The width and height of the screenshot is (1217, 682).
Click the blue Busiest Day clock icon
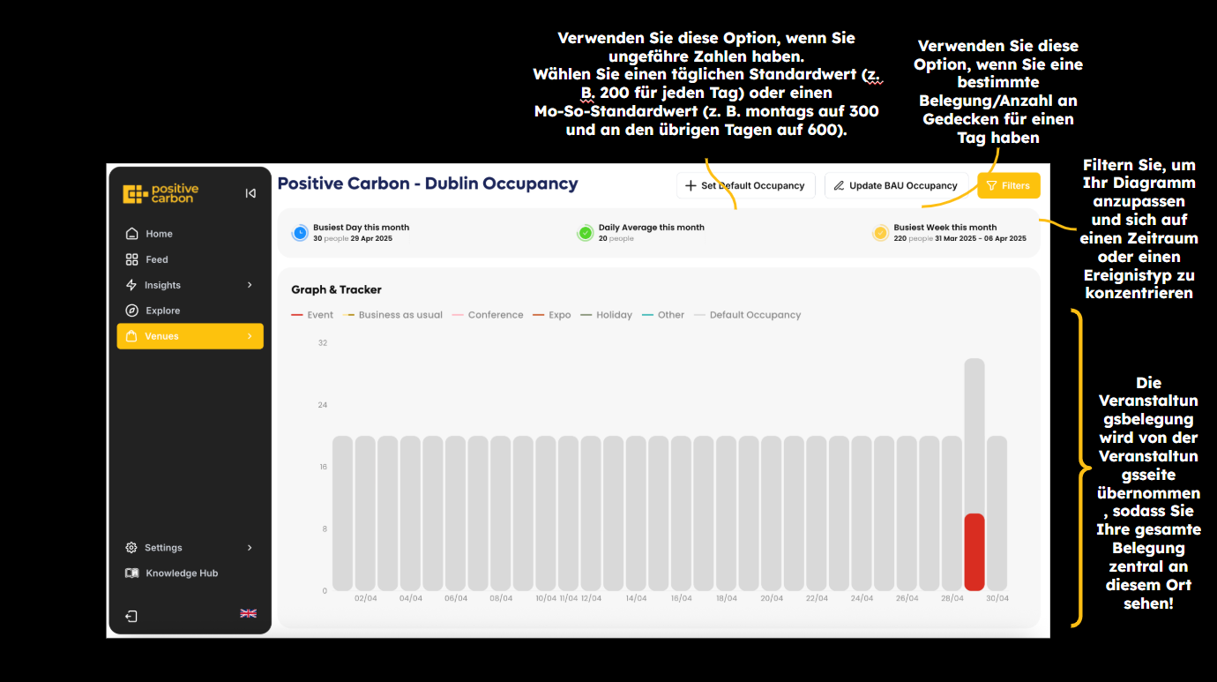(300, 233)
